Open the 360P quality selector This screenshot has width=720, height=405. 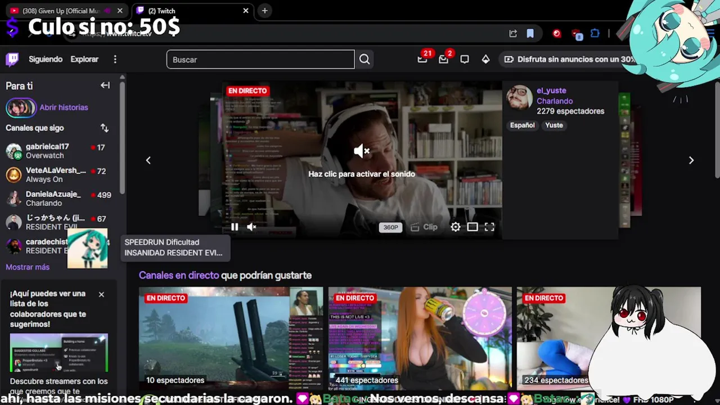[390, 227]
